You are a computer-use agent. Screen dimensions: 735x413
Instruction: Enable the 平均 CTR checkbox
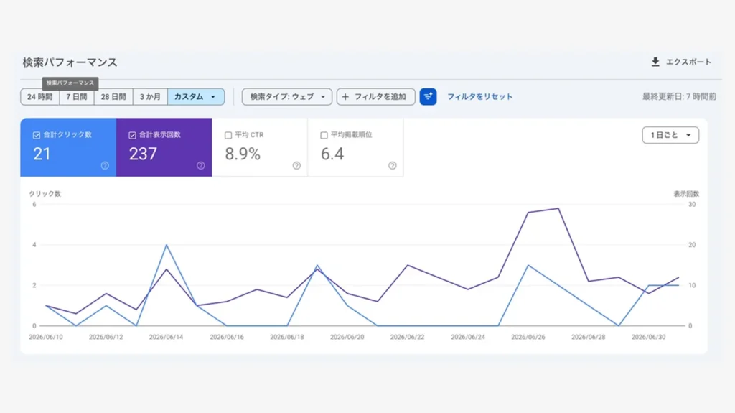coord(228,135)
